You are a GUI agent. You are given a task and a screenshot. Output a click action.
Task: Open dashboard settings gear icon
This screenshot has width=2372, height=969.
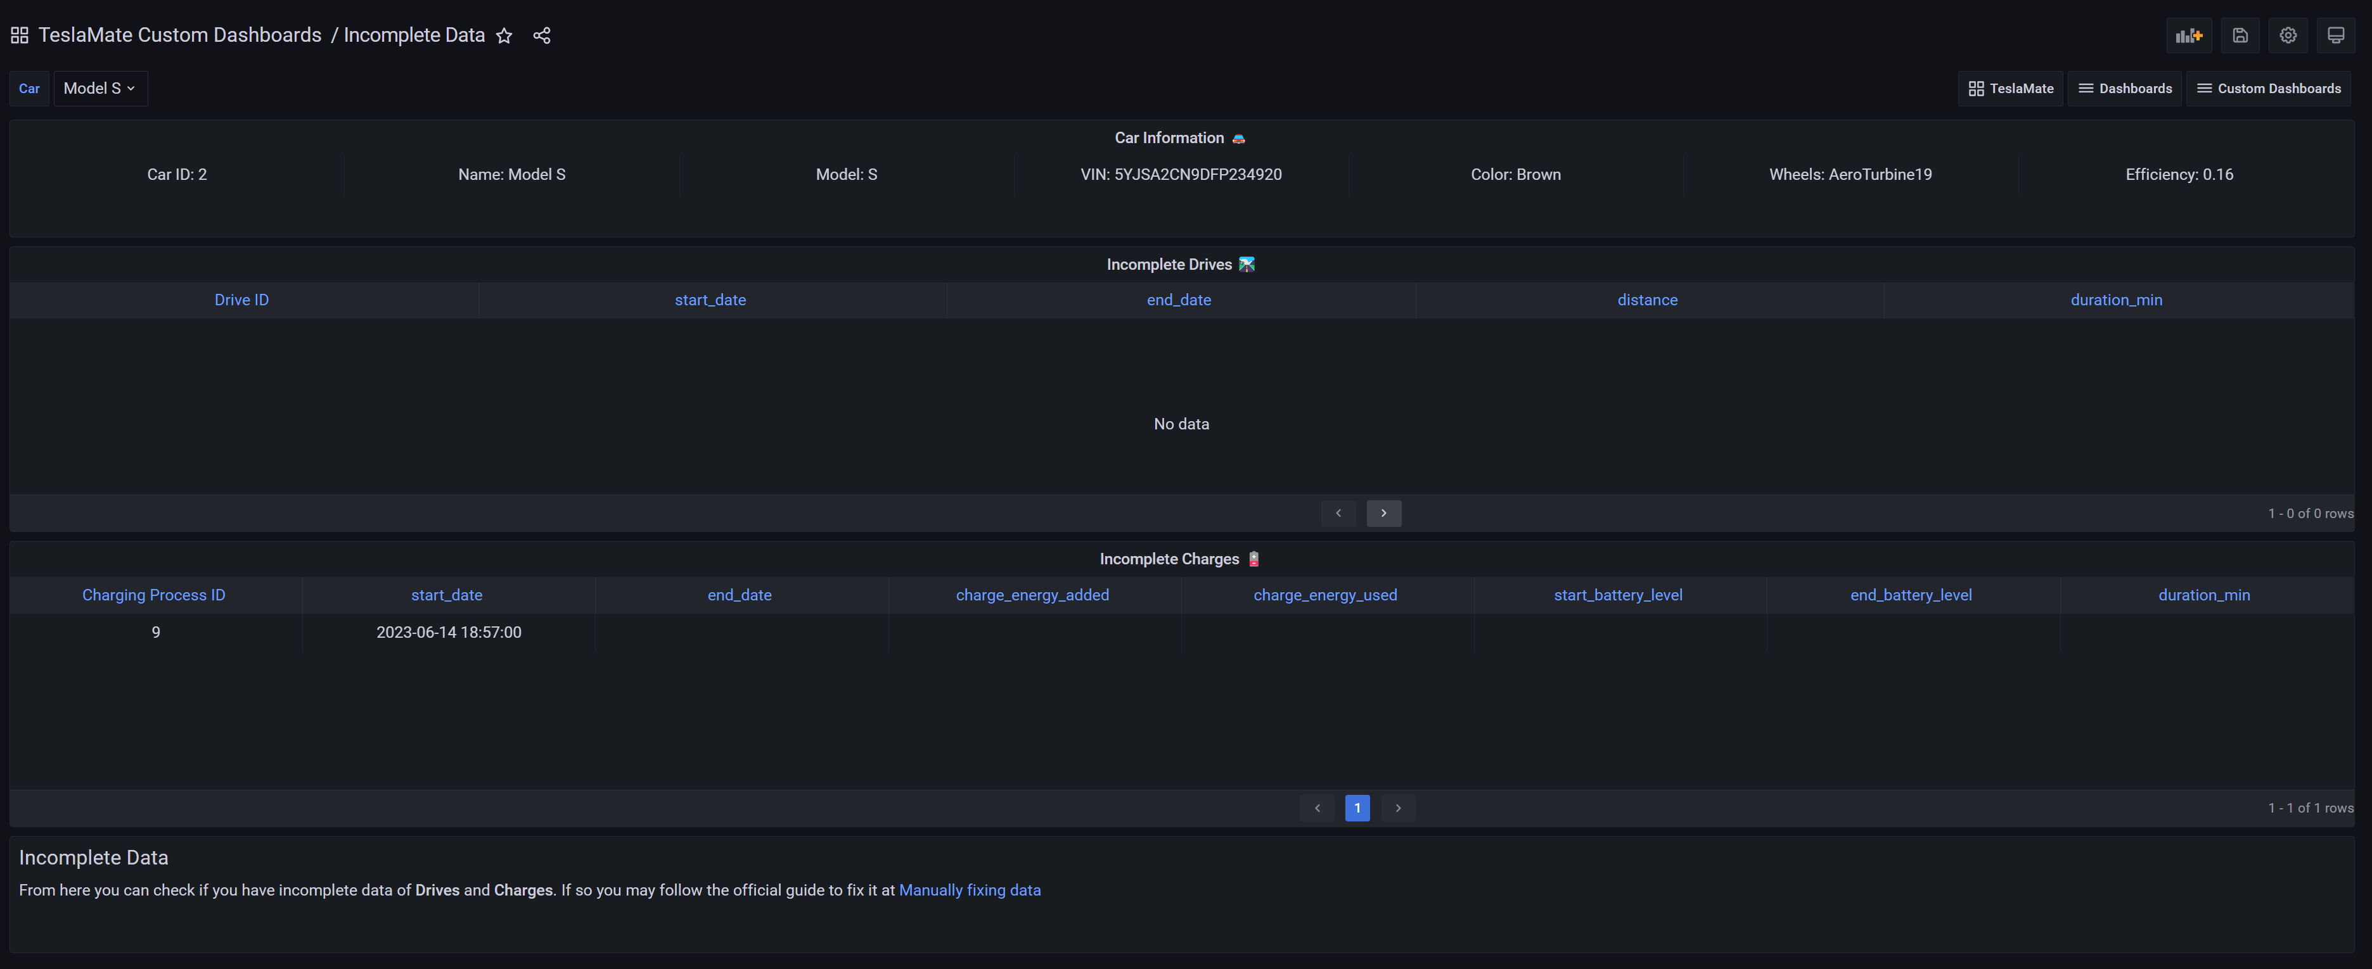(2287, 36)
